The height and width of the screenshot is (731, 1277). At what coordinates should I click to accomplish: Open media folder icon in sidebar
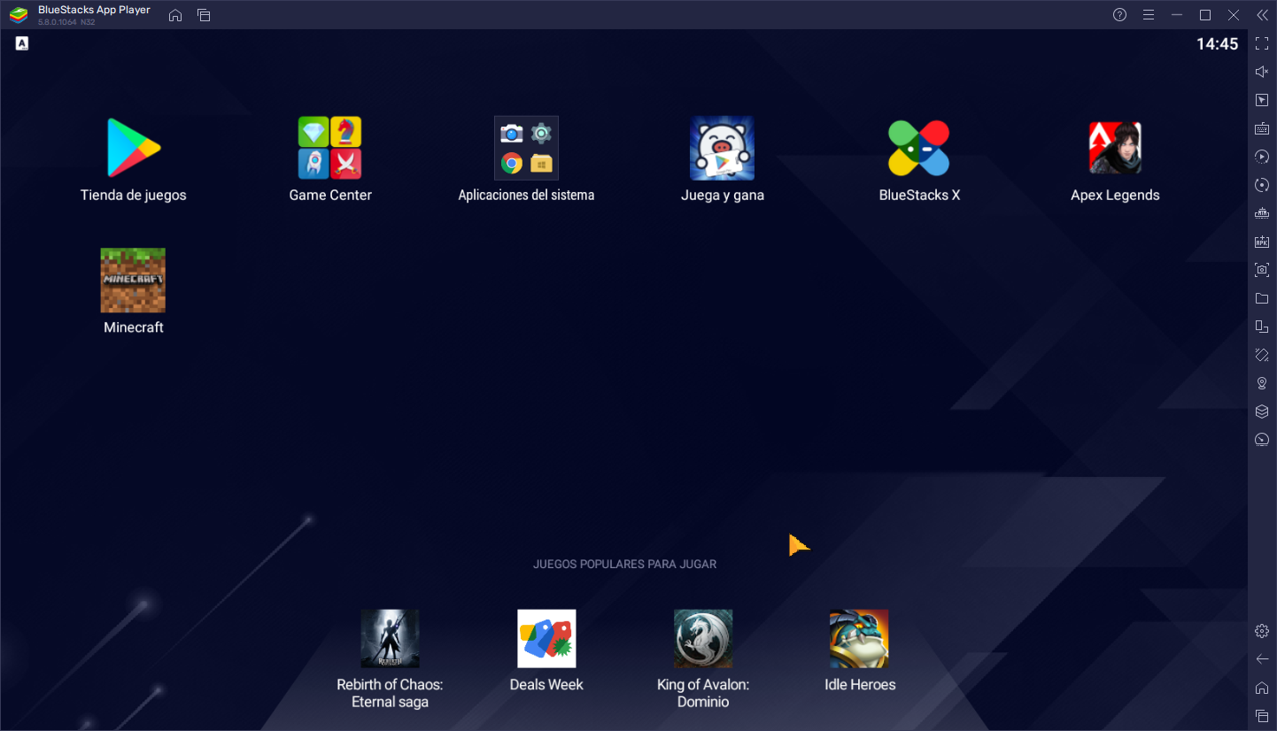click(x=1262, y=298)
